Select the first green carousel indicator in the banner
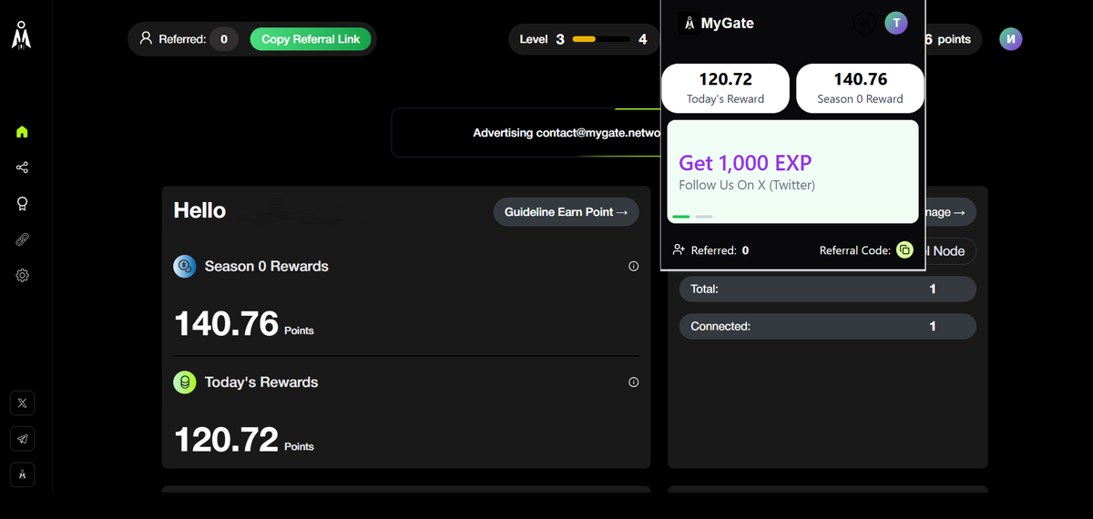1093x519 pixels. (681, 217)
